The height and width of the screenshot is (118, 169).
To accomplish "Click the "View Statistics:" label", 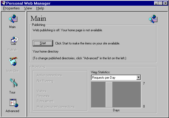I will tap(100, 72).
